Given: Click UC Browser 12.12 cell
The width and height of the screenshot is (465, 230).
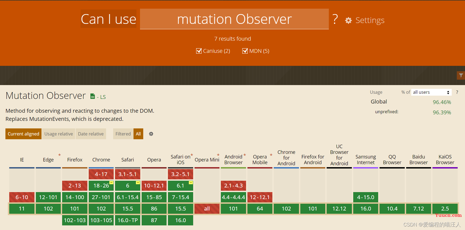Looking at the screenshot, I should pos(339,209).
